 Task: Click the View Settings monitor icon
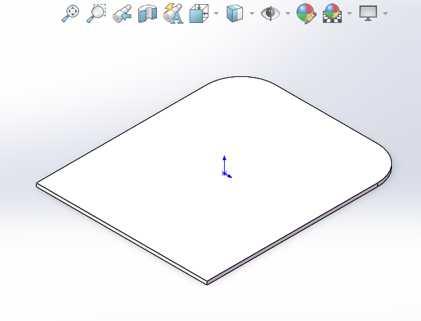368,13
